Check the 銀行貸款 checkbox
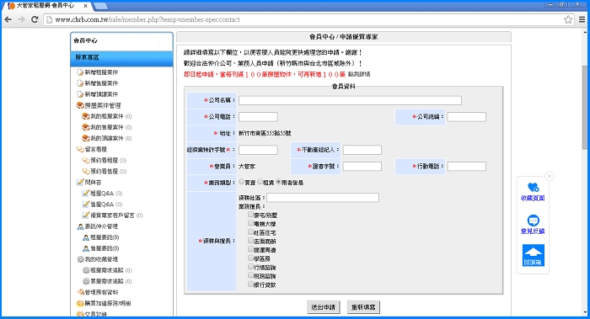 [250, 284]
